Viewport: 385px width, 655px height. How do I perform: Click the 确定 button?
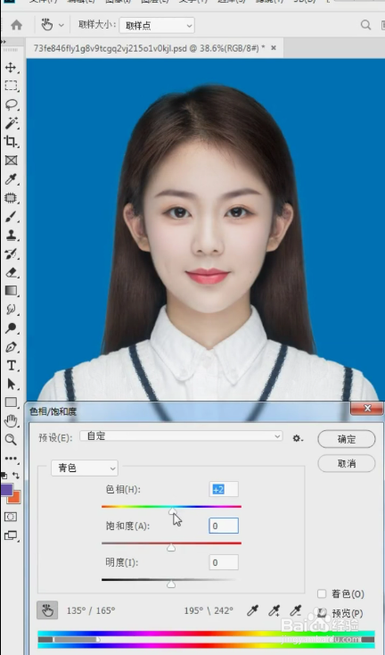[347, 439]
